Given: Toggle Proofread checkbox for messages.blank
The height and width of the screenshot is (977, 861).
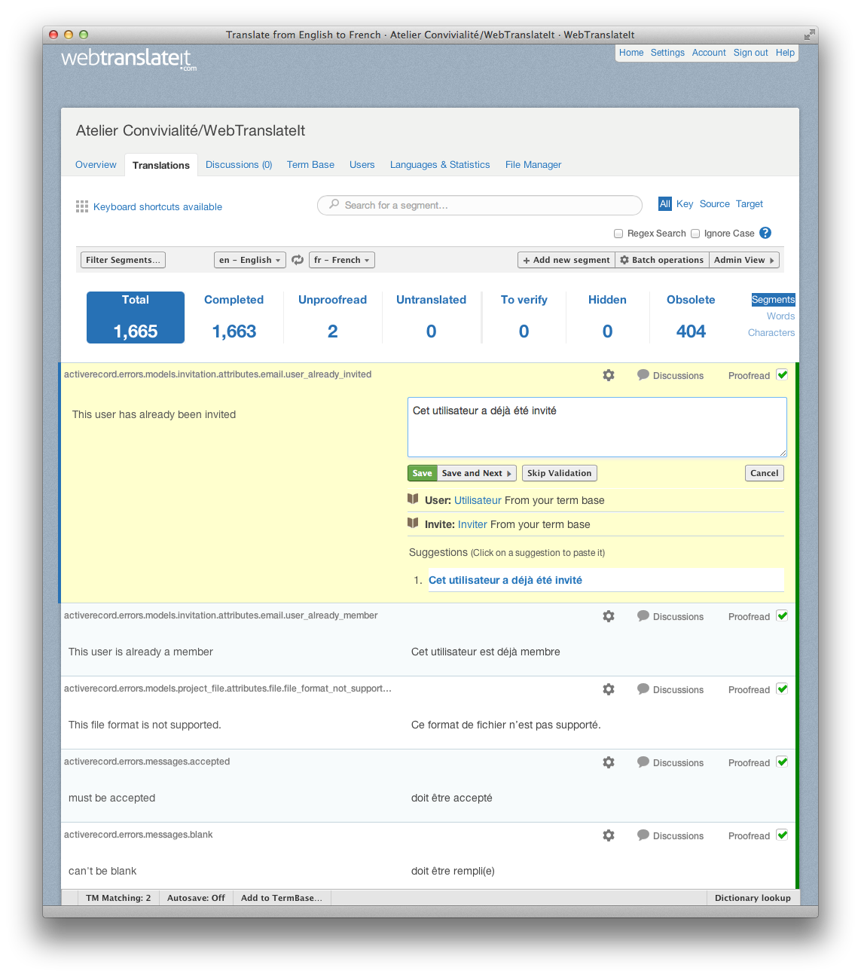Looking at the screenshot, I should click(782, 835).
